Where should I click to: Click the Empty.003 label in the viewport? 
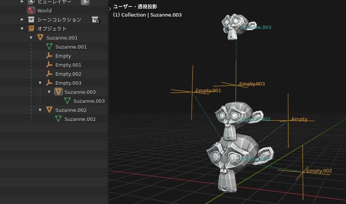click(x=252, y=84)
